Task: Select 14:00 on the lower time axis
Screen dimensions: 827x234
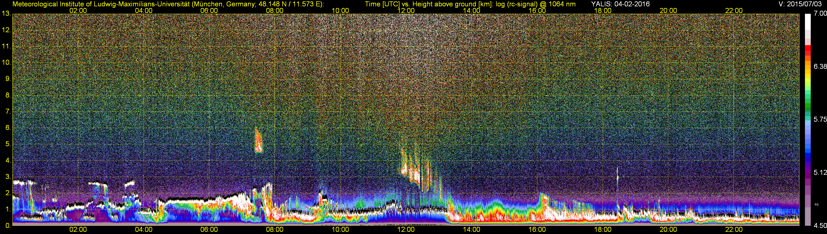Action: coord(472,230)
